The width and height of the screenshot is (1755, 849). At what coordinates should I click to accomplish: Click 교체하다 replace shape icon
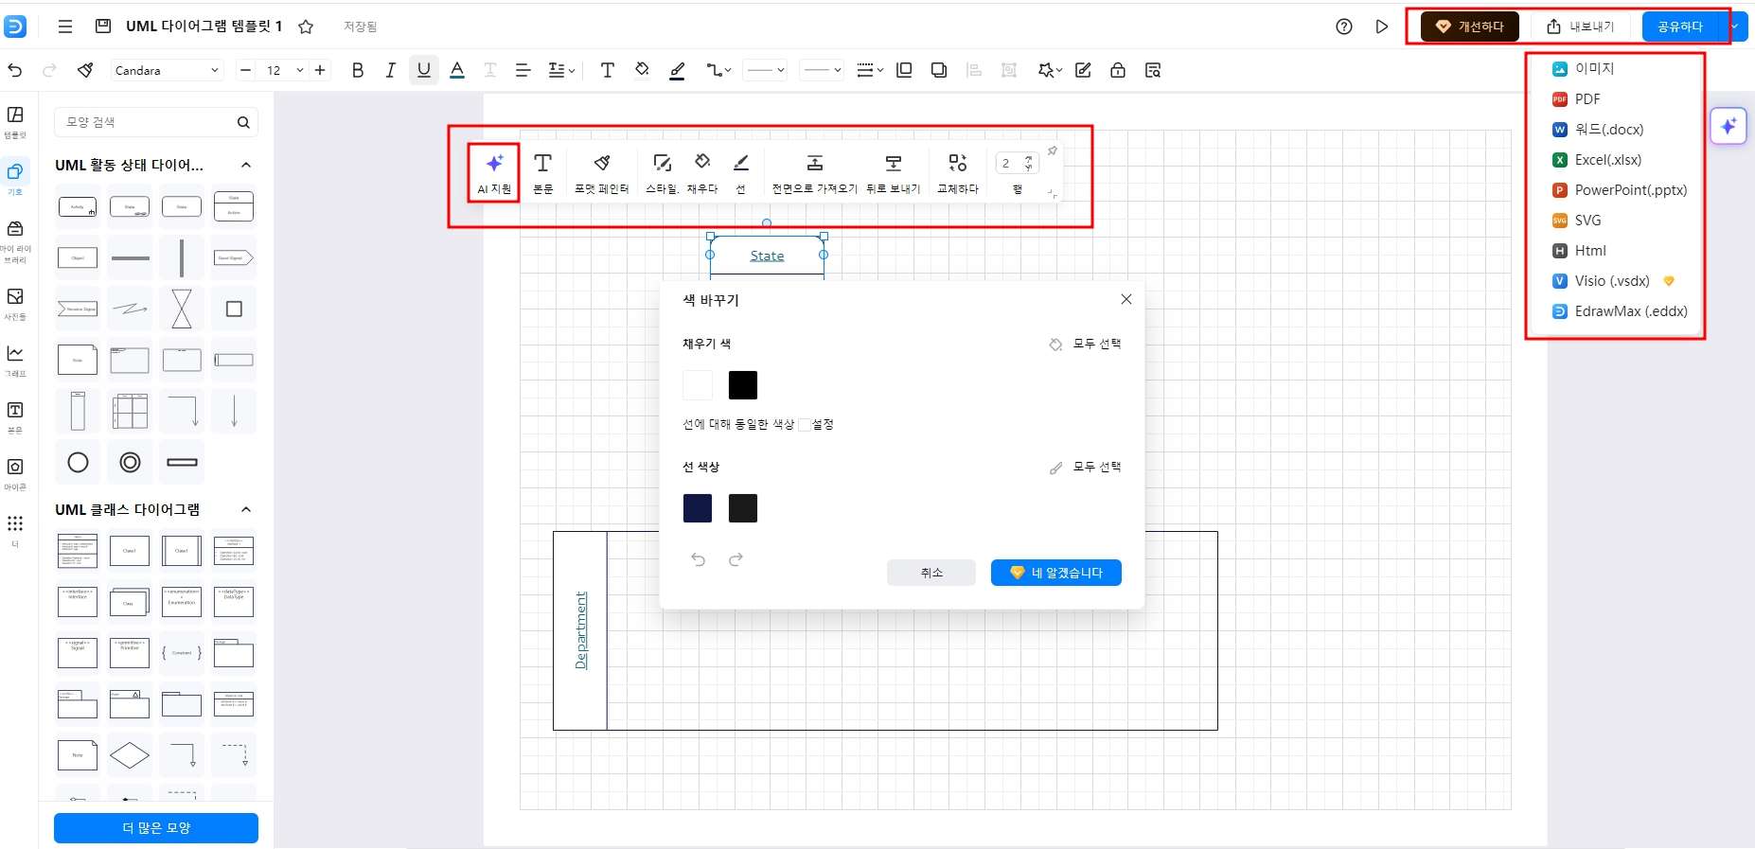[x=958, y=173]
